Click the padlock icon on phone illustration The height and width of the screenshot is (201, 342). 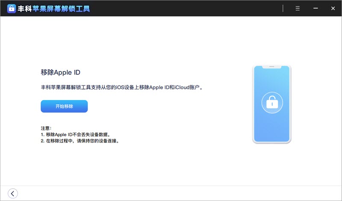(271, 103)
